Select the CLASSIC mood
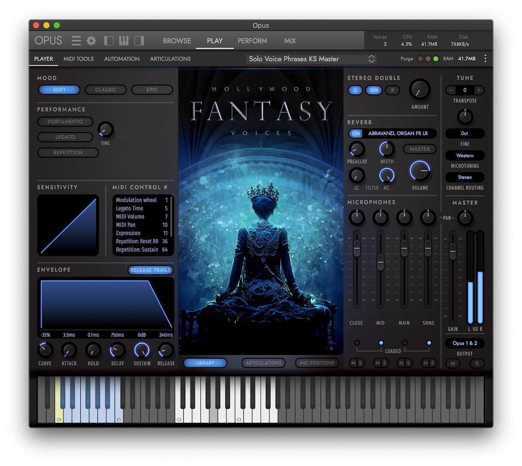Image resolution: width=522 pixels, height=466 pixels. 106,90
